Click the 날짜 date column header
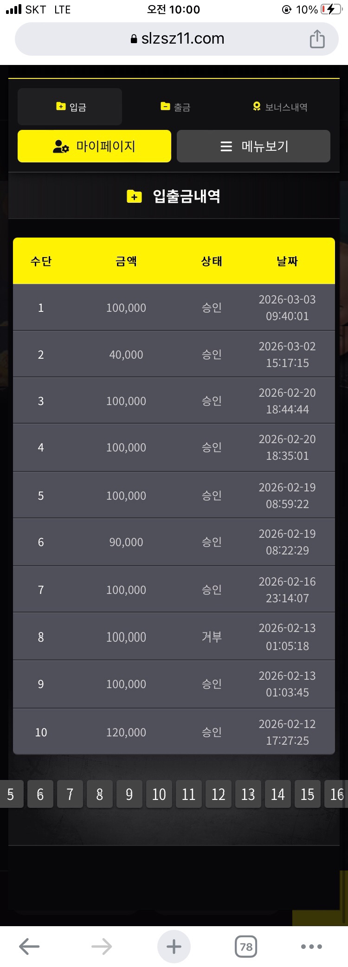 click(287, 261)
